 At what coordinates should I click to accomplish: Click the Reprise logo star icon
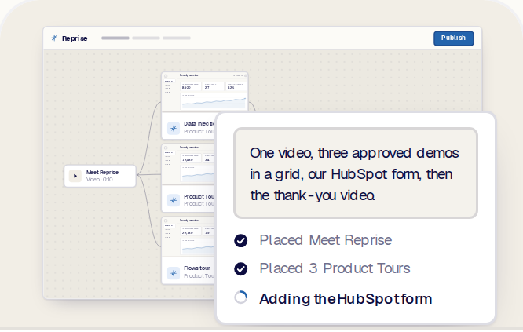coord(54,38)
